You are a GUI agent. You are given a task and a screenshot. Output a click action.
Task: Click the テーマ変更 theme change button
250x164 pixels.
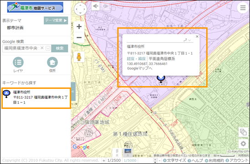point(56,20)
